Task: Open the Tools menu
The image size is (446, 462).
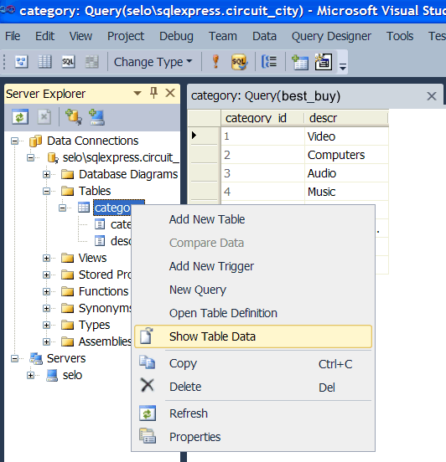Action: (x=400, y=36)
